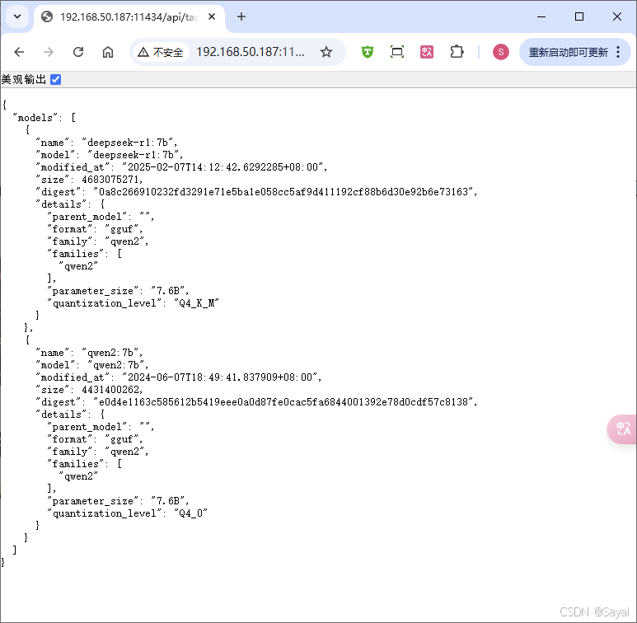The width and height of the screenshot is (637, 623).
Task: Focus the address bar URL field
Action: 251,52
